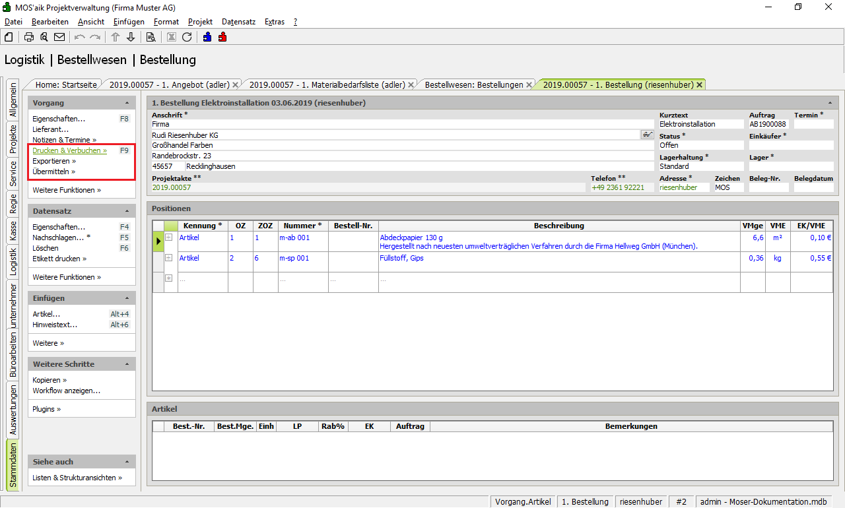Close the 1. Angebot (adler) tab

coord(236,85)
